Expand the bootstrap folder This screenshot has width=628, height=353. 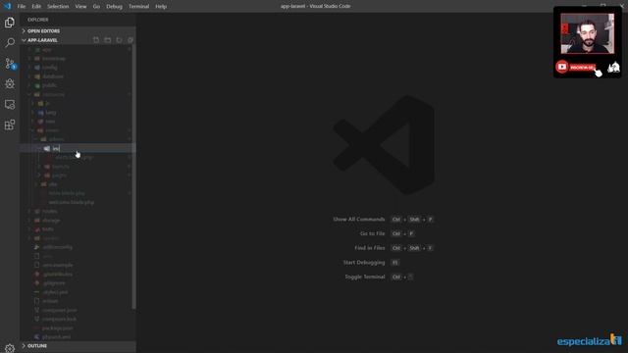click(x=77, y=59)
